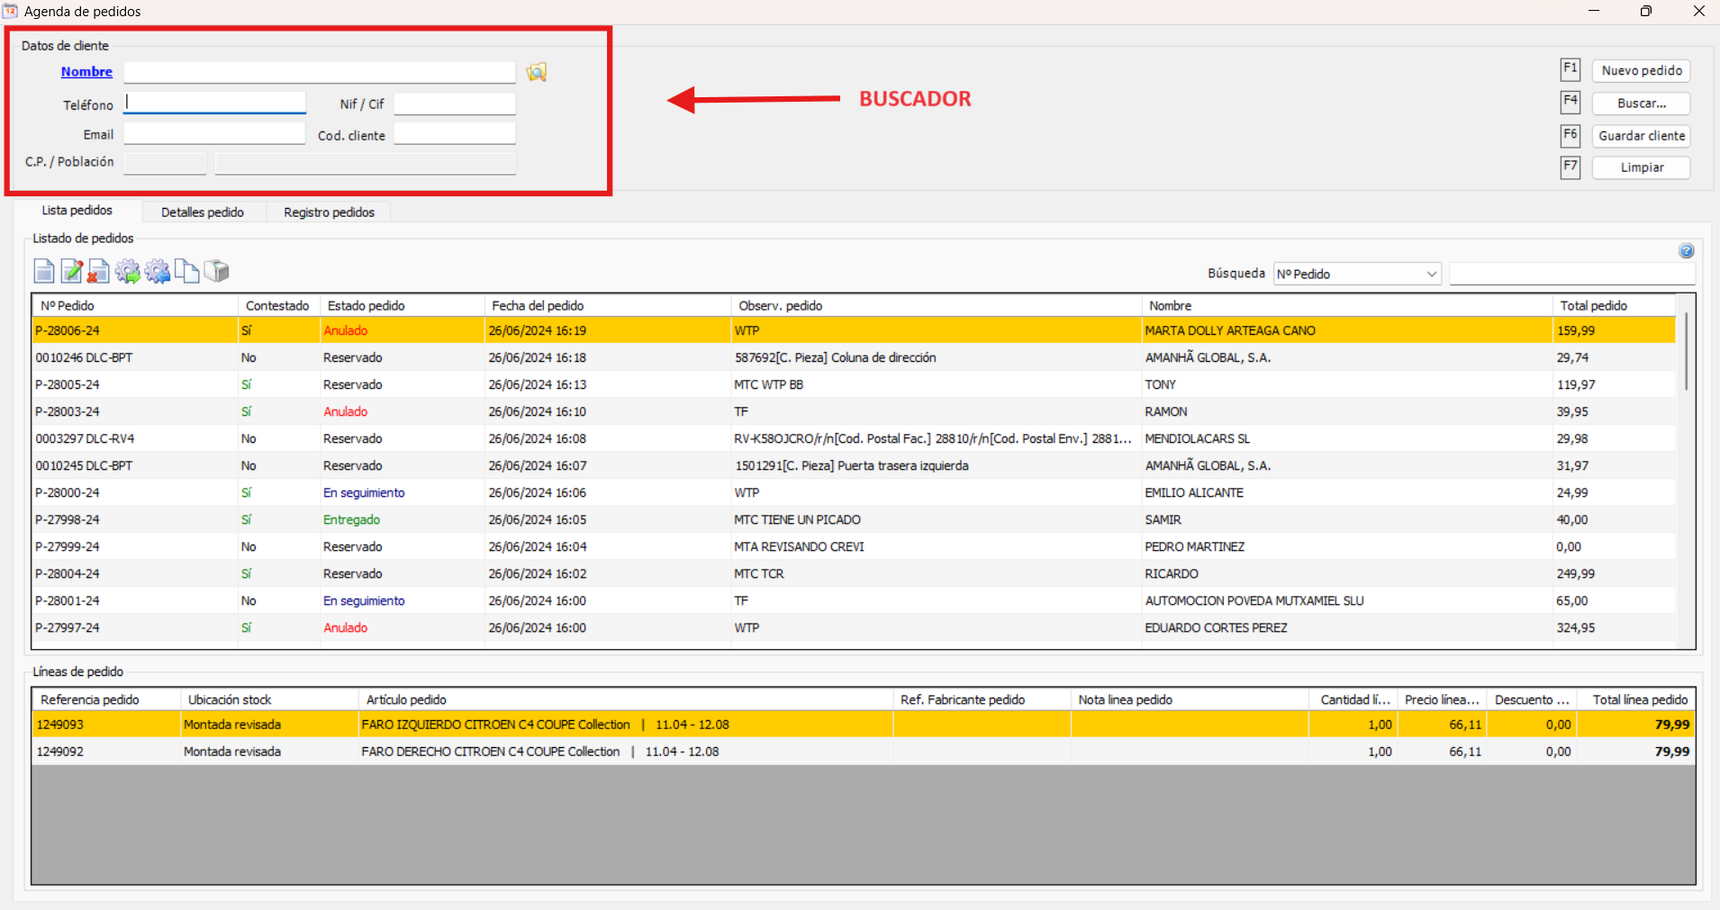
Task: Click the blue help question mark icon
Action: click(1686, 251)
